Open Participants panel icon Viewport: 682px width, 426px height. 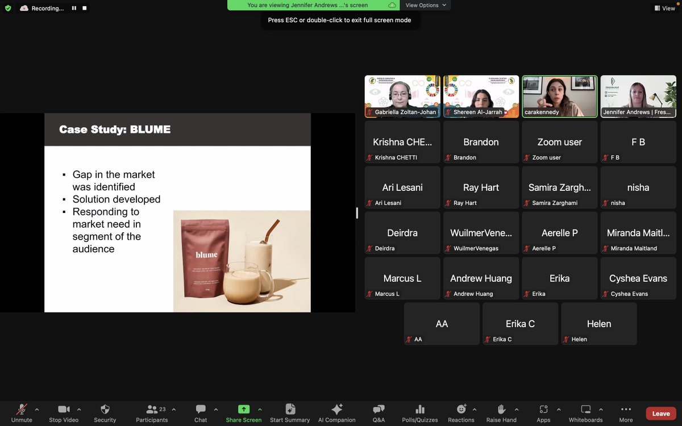coord(152,409)
